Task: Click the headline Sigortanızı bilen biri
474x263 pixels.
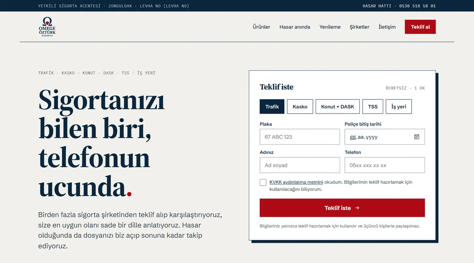Action: [x=102, y=143]
